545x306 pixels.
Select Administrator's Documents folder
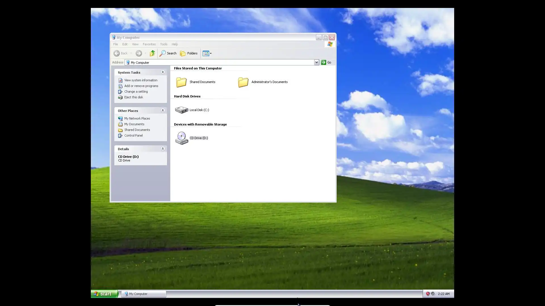coord(243,82)
